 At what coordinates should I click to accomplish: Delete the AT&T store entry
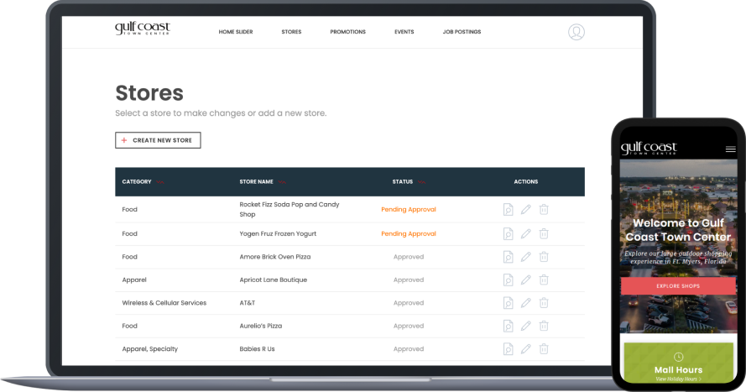tap(544, 303)
